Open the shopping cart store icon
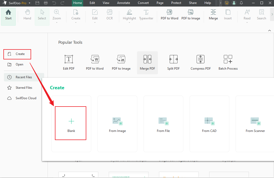The width and height of the screenshot is (274, 178). pos(226,3)
